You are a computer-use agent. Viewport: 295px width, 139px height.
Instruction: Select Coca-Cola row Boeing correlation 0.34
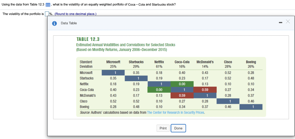(251, 90)
